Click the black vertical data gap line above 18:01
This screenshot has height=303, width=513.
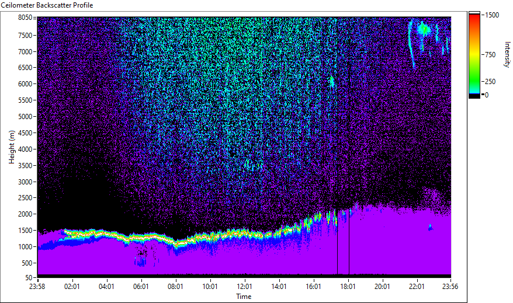point(349,242)
